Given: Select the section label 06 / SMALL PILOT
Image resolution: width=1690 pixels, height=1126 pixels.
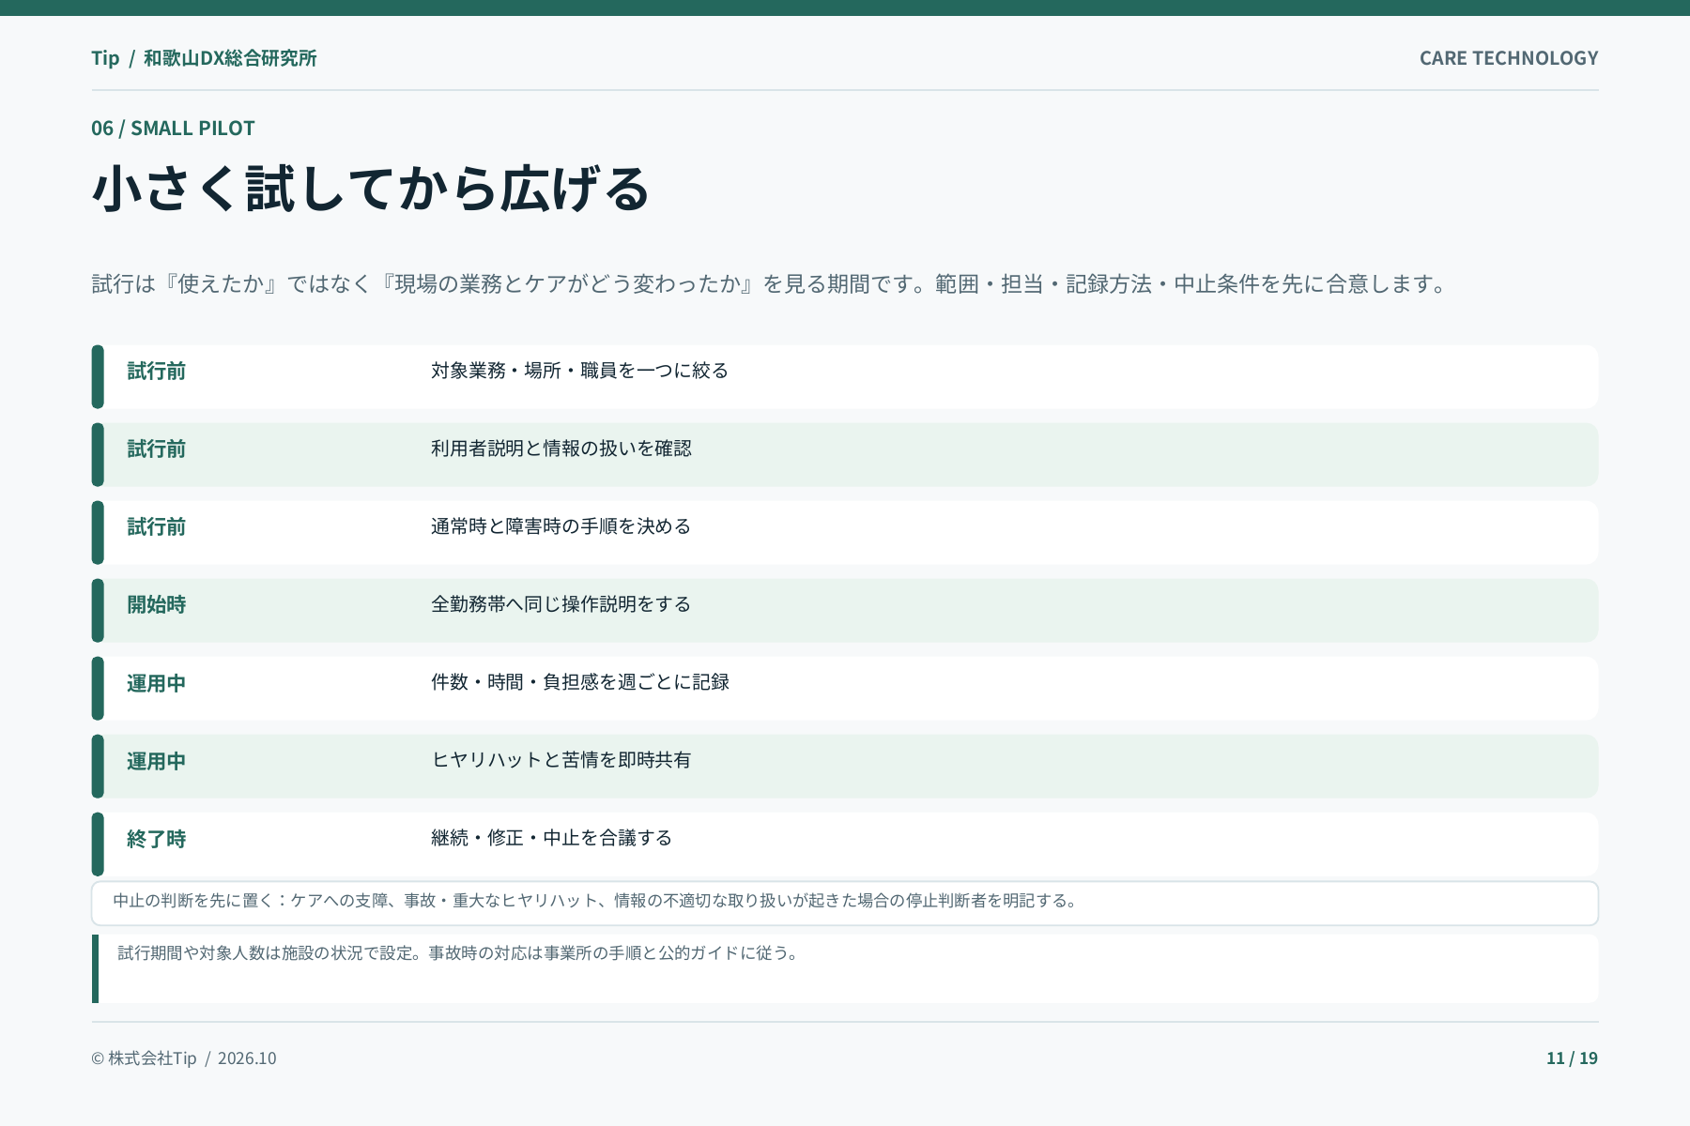Looking at the screenshot, I should point(173,129).
